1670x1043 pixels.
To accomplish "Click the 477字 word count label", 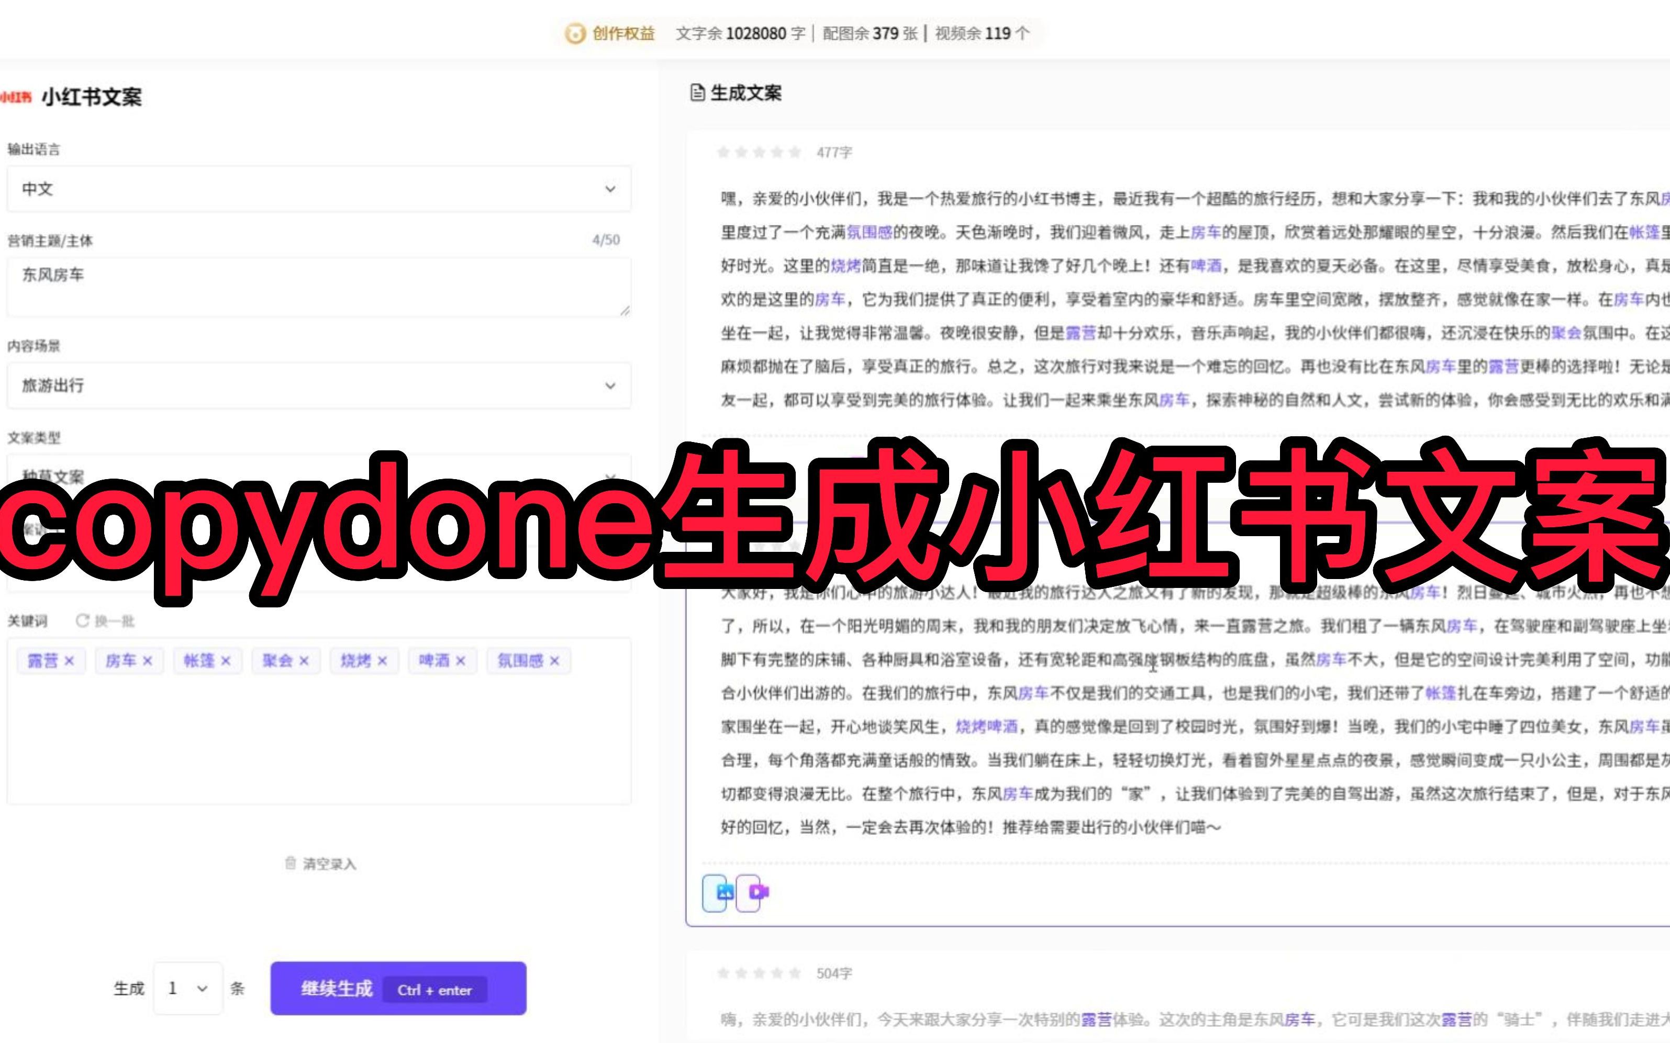I will (x=834, y=152).
